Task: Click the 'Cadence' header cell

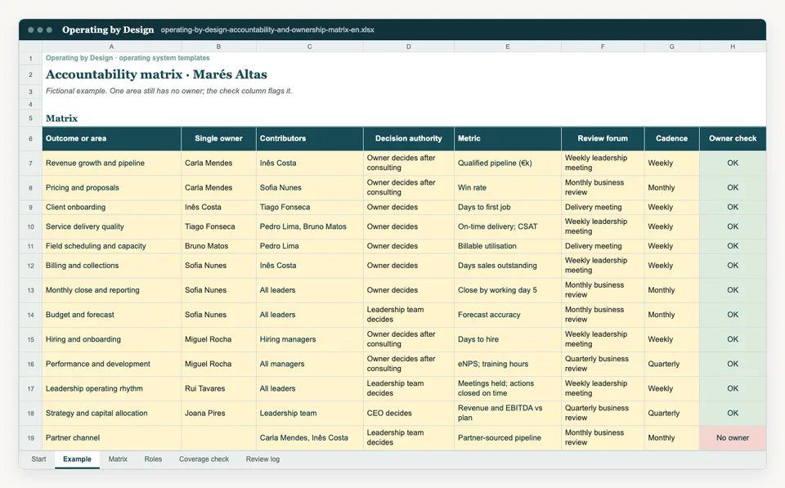Action: (671, 139)
